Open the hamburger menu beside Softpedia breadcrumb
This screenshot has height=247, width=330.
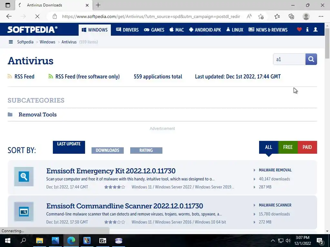pos(11,42)
